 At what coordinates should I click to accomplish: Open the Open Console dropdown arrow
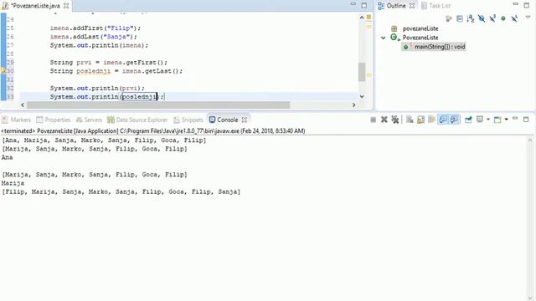[x=506, y=120]
